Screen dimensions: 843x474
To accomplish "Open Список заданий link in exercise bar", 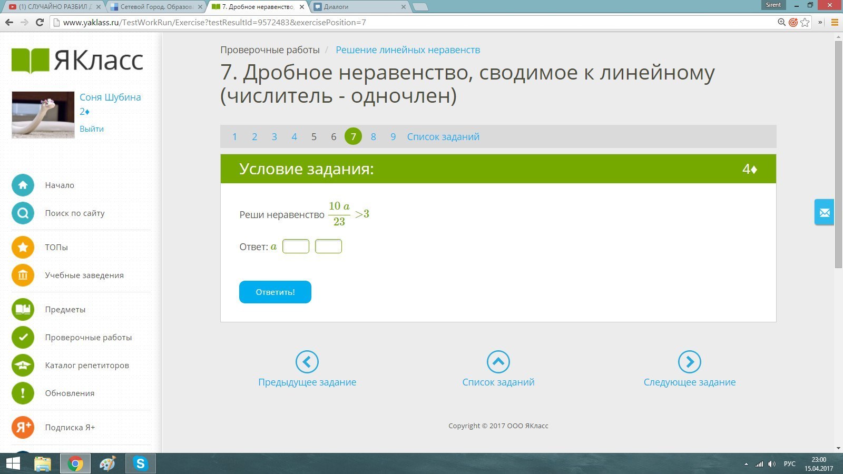I will pos(443,137).
